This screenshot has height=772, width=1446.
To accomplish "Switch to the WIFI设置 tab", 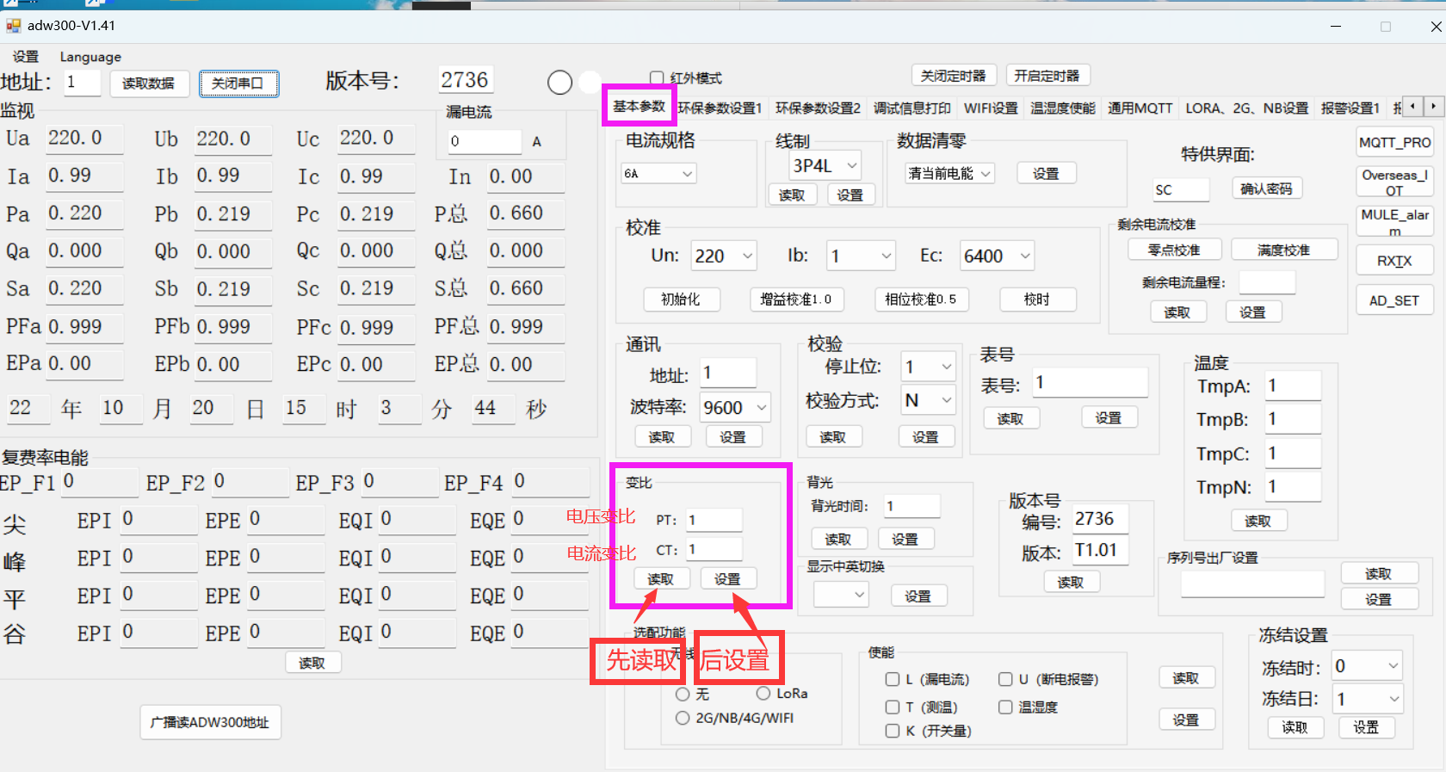I will pyautogui.click(x=990, y=108).
